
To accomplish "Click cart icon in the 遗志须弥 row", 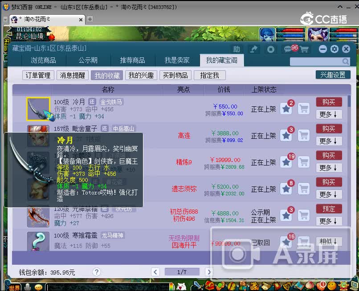I will pyautogui.click(x=304, y=189).
